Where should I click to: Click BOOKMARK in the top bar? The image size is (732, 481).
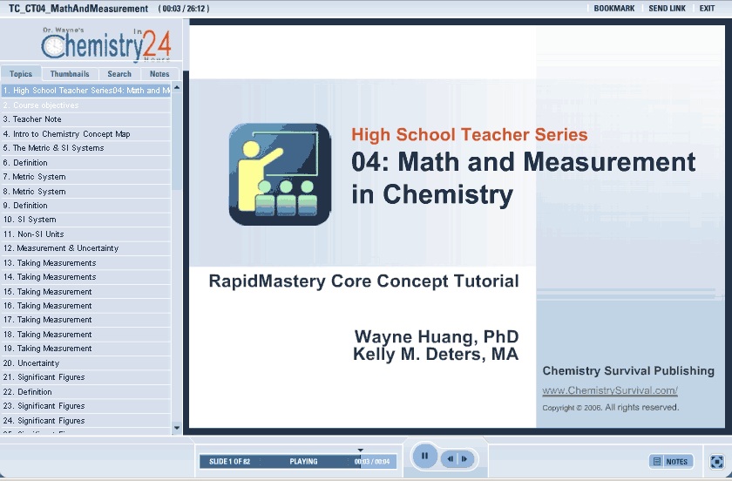[613, 8]
